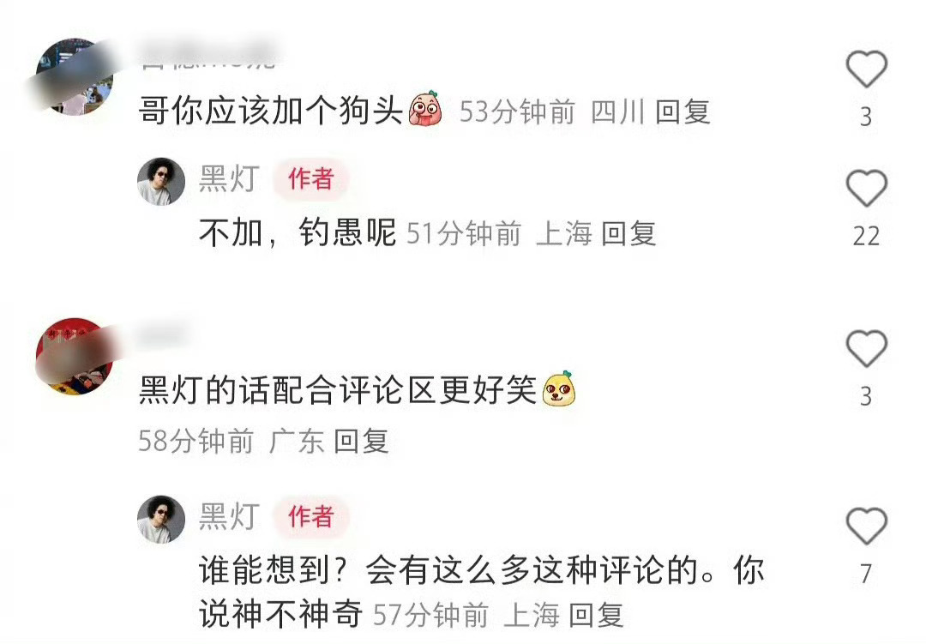Like the comment "黑灯的话配合评论区更好笑"
Viewport: 926px width, 644px height.
(866, 348)
